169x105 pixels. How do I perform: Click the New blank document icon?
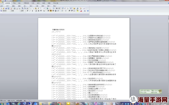[x=1, y=9]
